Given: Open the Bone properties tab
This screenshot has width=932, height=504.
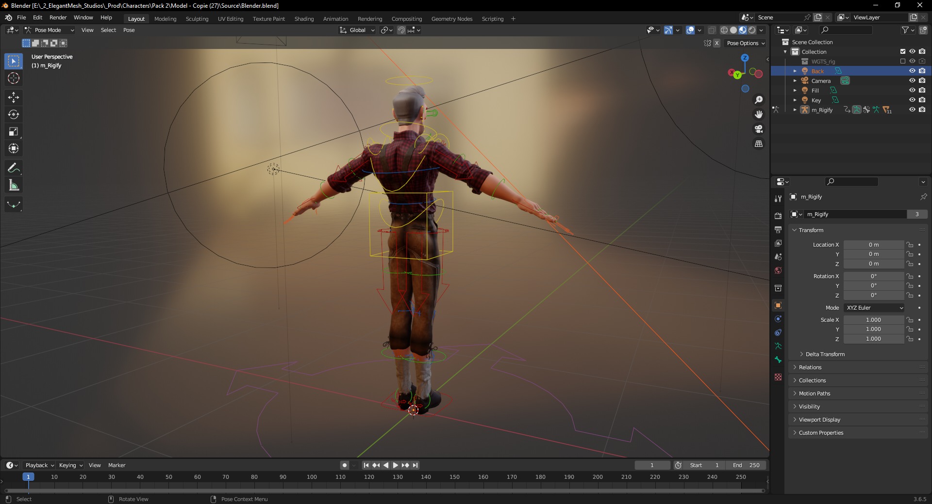Looking at the screenshot, I should 778,360.
